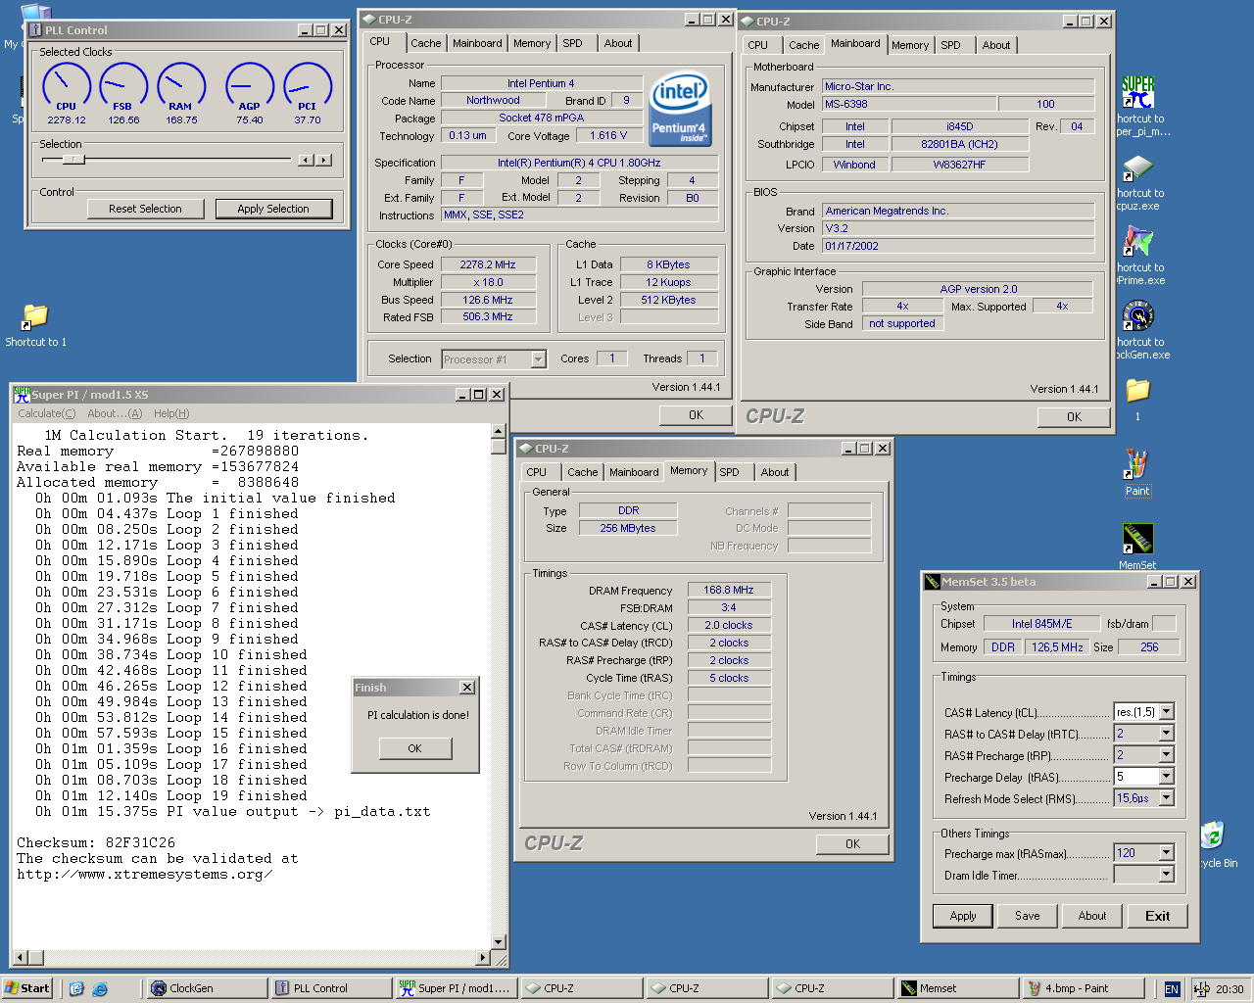Screen dimensions: 1254x1003
Task: Click the slider left arrow in PLL Control
Action: click(x=306, y=160)
